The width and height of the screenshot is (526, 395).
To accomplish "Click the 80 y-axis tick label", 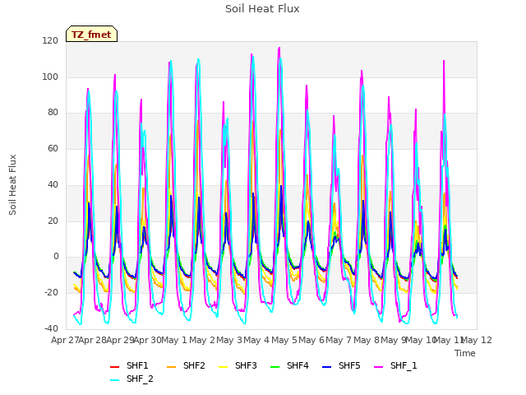I will coord(53,113).
